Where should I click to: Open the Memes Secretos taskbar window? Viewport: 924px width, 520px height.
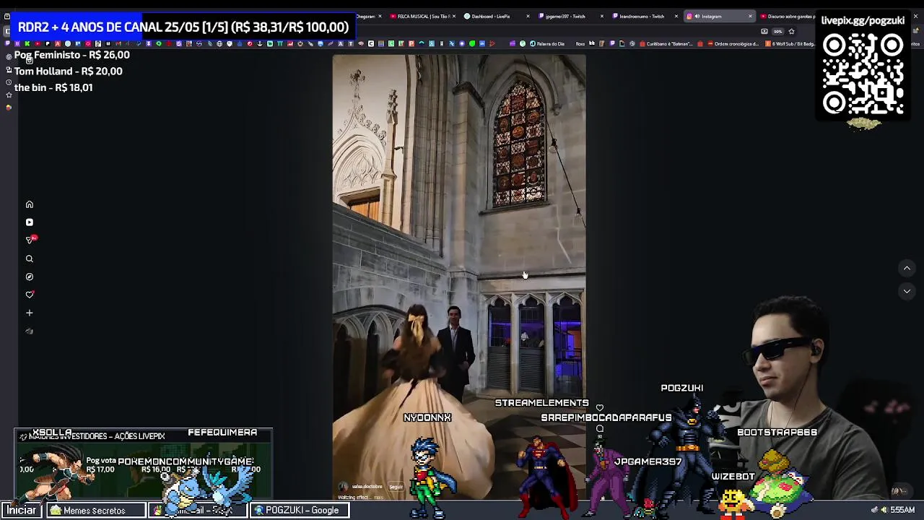click(95, 510)
